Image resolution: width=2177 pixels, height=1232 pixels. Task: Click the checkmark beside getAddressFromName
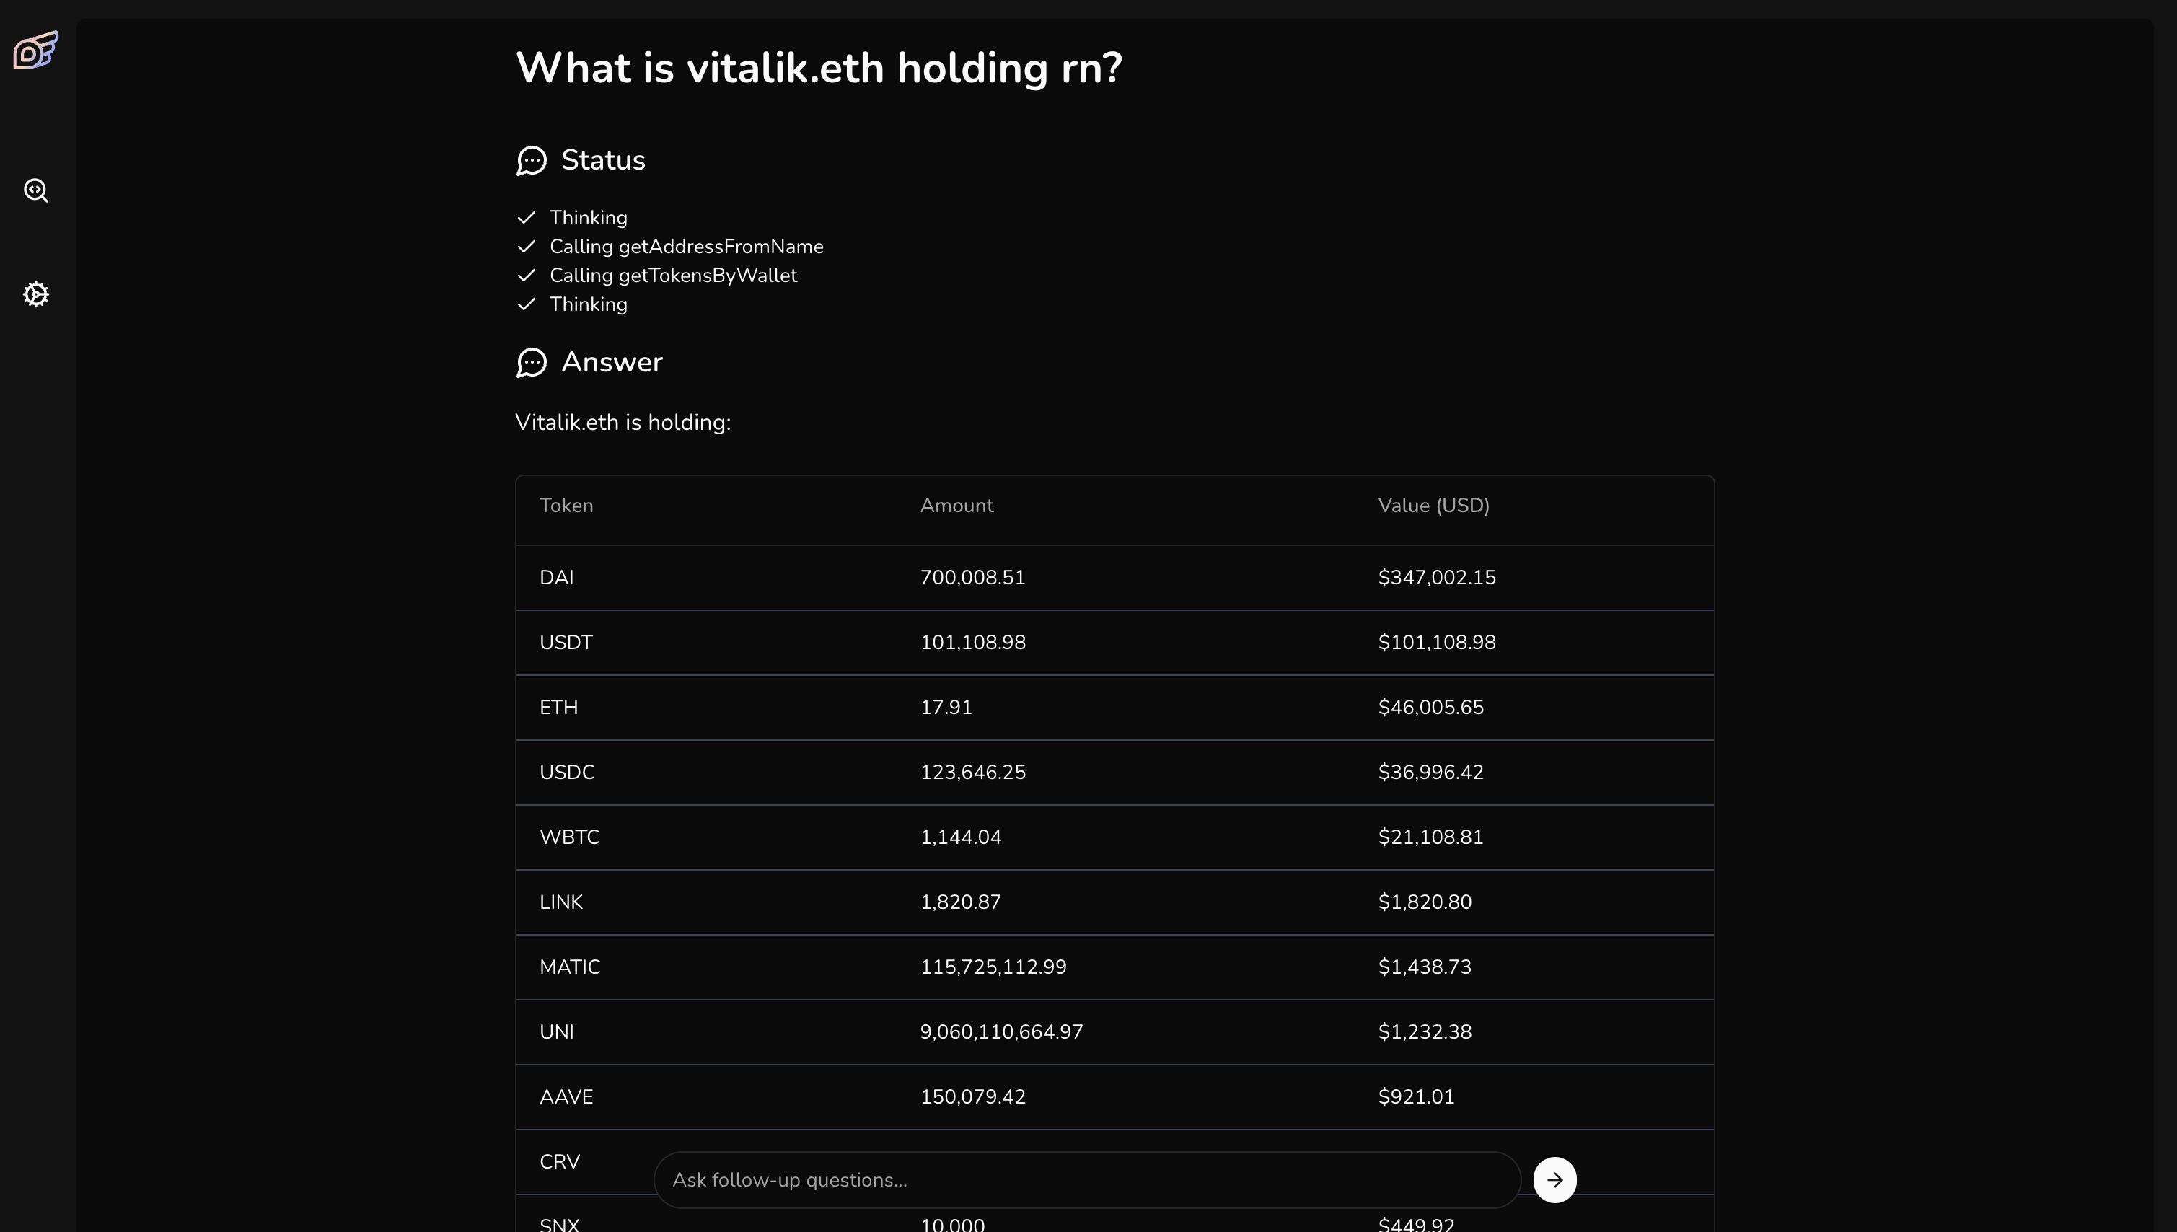pyautogui.click(x=527, y=246)
